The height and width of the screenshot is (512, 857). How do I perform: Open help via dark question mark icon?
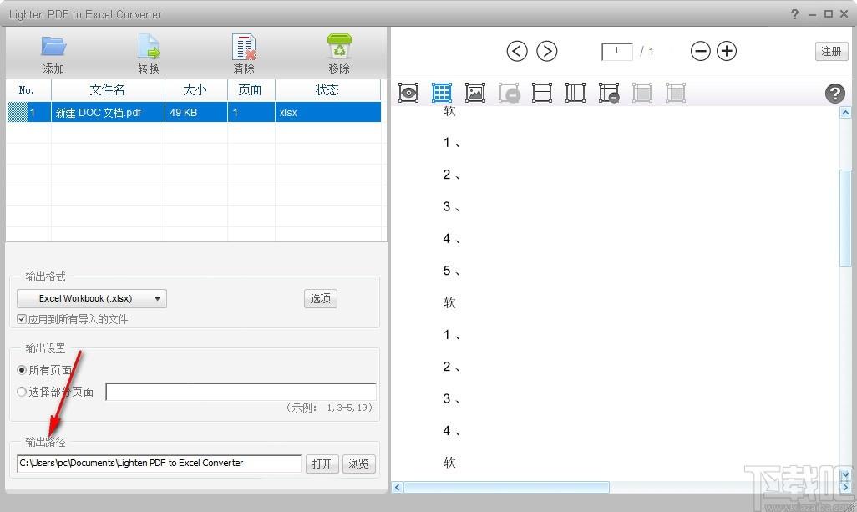pos(834,94)
